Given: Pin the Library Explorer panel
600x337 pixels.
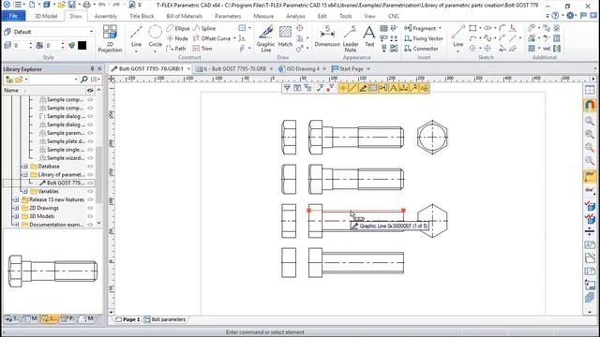Looking at the screenshot, I should (92, 68).
